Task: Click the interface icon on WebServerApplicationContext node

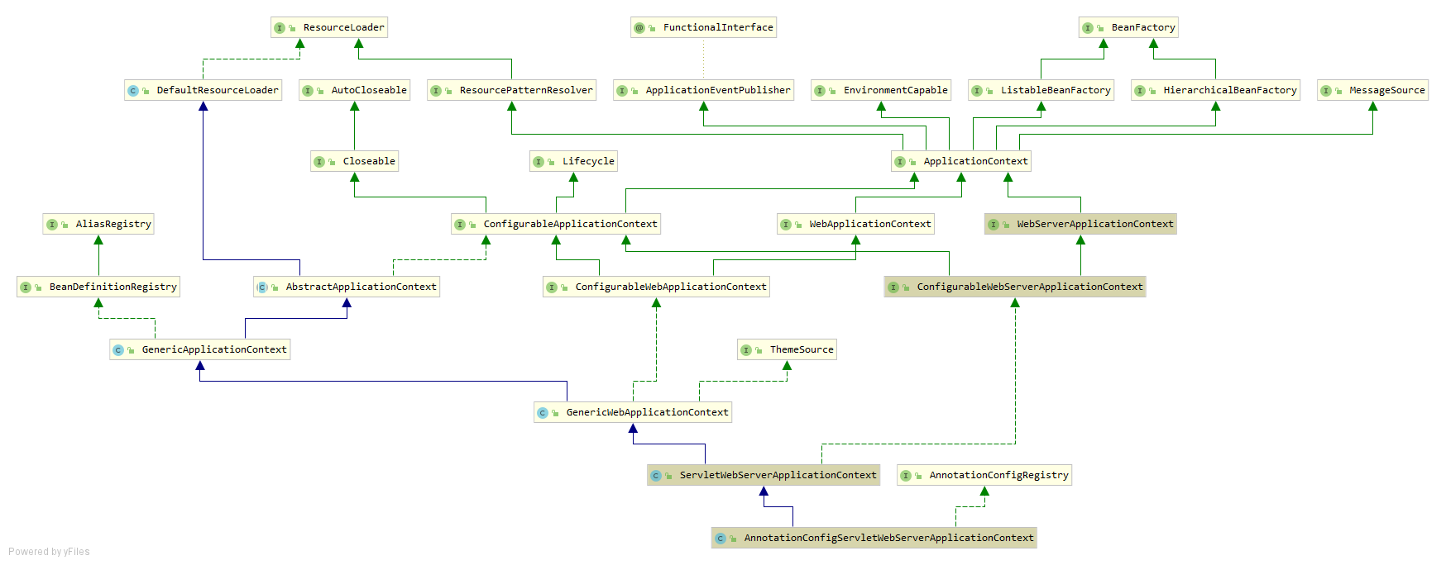Action: click(994, 225)
